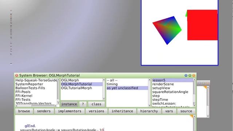Click protocol list scroll up arrow
Image resolution: width=233 pixels, height=131 pixels.
pyautogui.click(x=149, y=80)
